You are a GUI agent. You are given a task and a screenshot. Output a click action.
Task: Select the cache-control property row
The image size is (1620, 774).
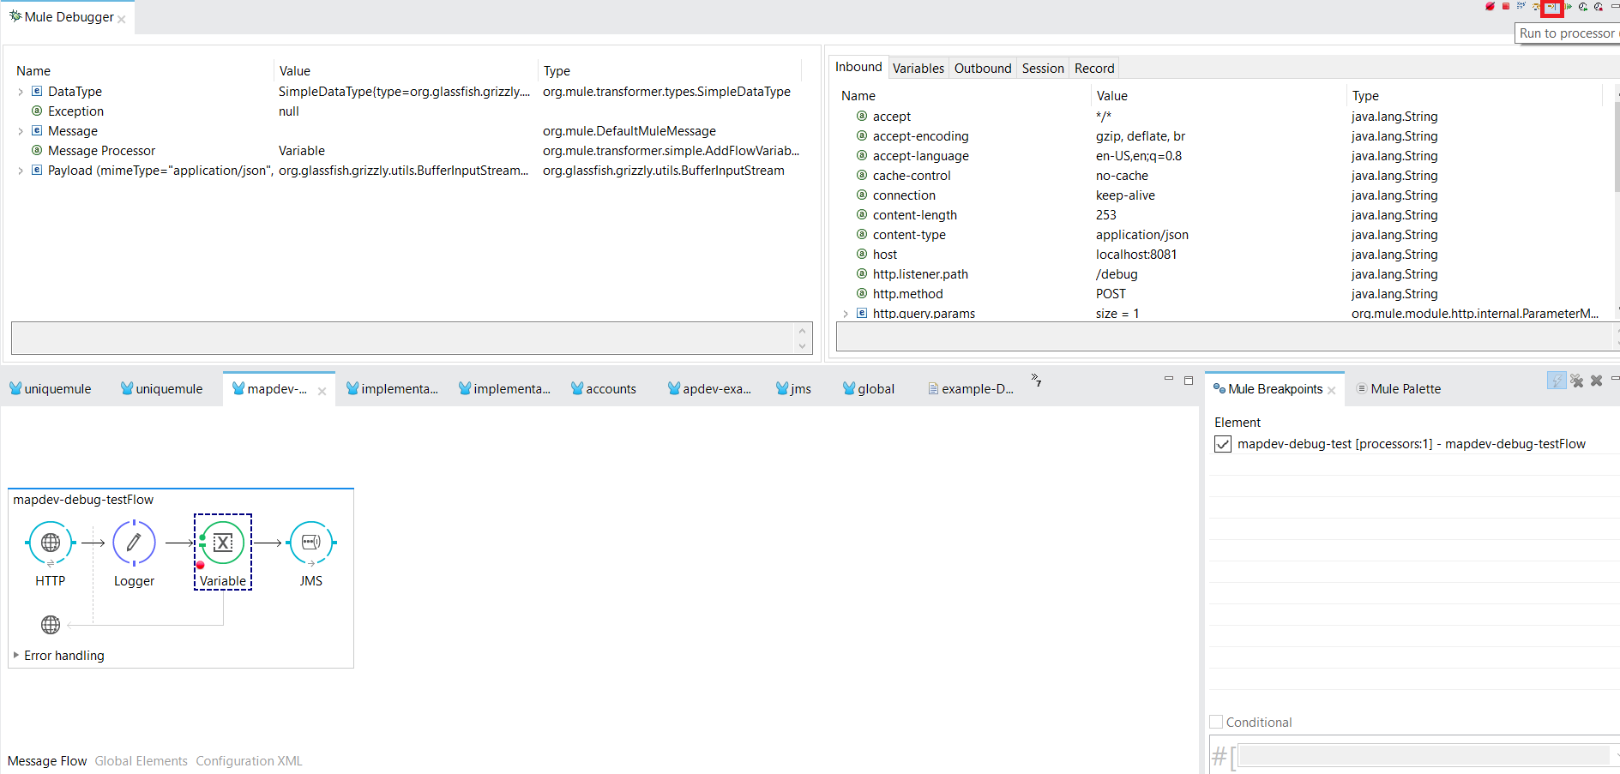coord(1222,176)
